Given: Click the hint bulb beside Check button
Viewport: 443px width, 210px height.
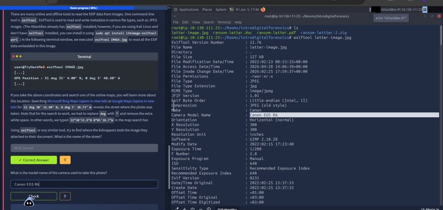Looking at the screenshot, I should [x=65, y=196].
